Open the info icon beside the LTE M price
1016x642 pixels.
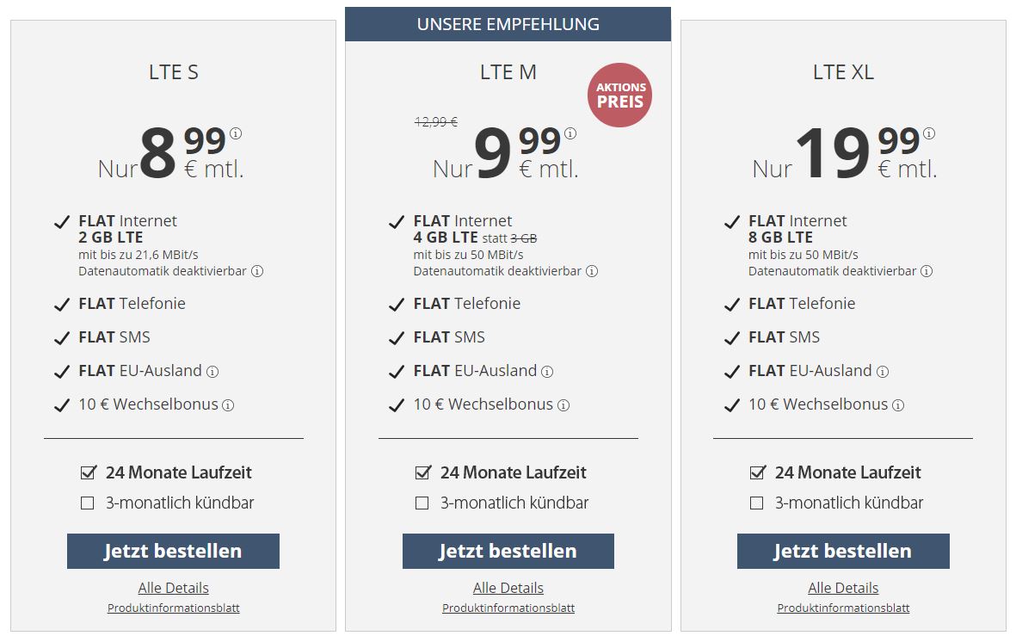click(570, 133)
